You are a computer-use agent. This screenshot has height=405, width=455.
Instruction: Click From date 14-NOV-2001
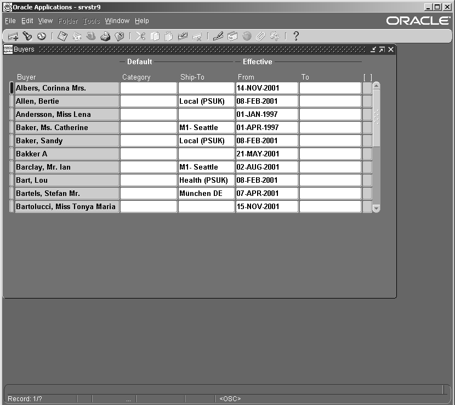267,88
